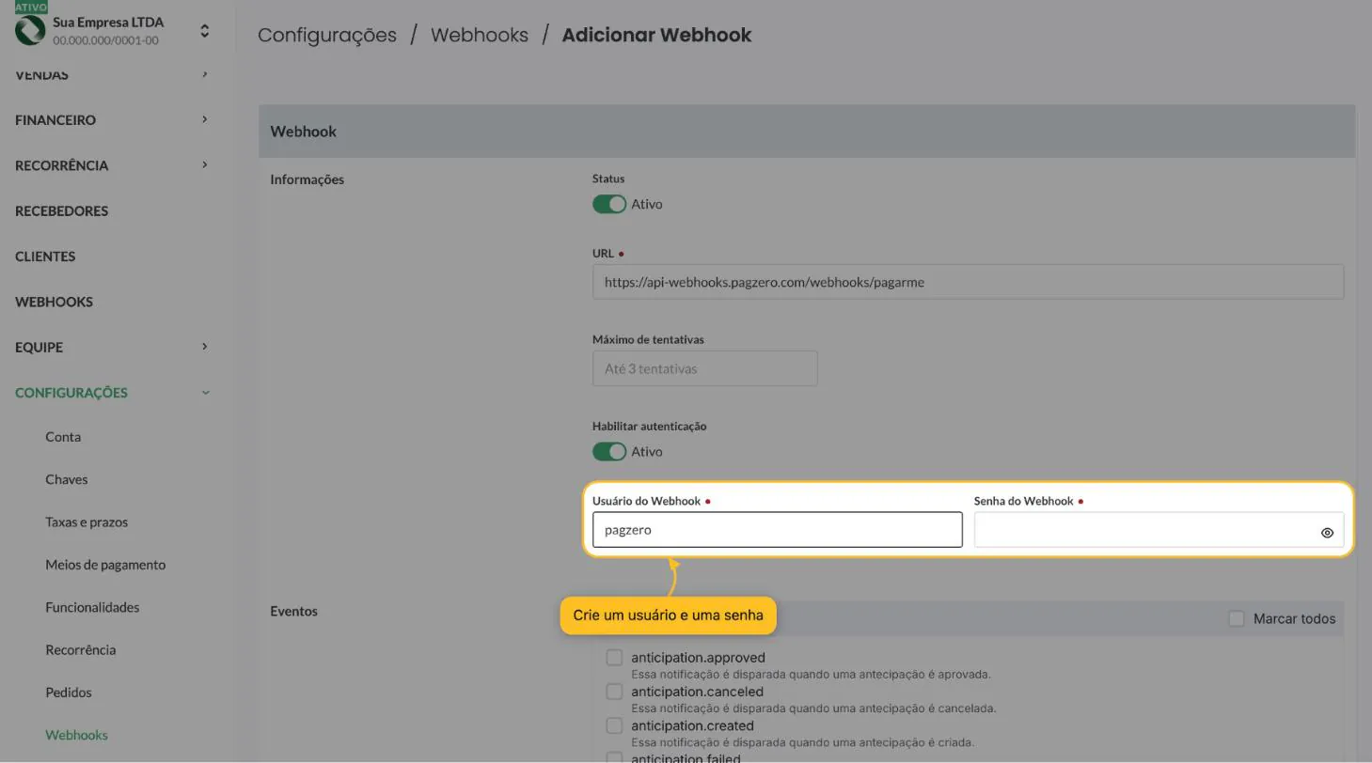Open Recorrência under Configurações
Image resolution: width=1372 pixels, height=763 pixels.
coord(80,649)
